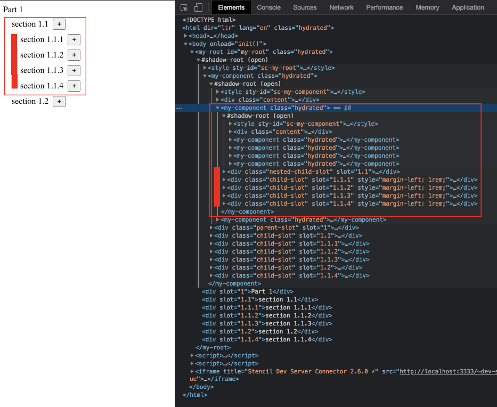
Task: Expand the second script element
Action: 192,363
